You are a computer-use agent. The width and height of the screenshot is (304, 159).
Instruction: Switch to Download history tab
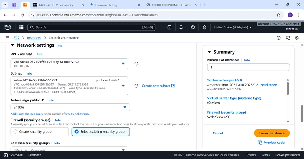tap(106, 5)
